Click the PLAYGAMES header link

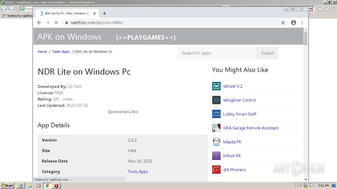coord(146,37)
